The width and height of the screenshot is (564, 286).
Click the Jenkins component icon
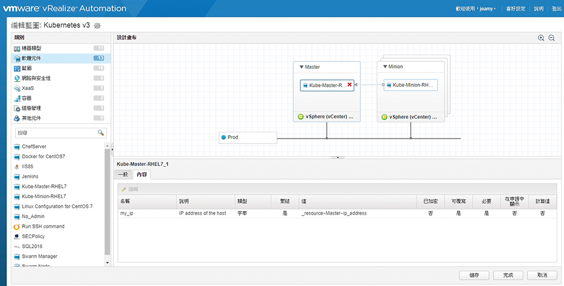pyautogui.click(x=16, y=177)
